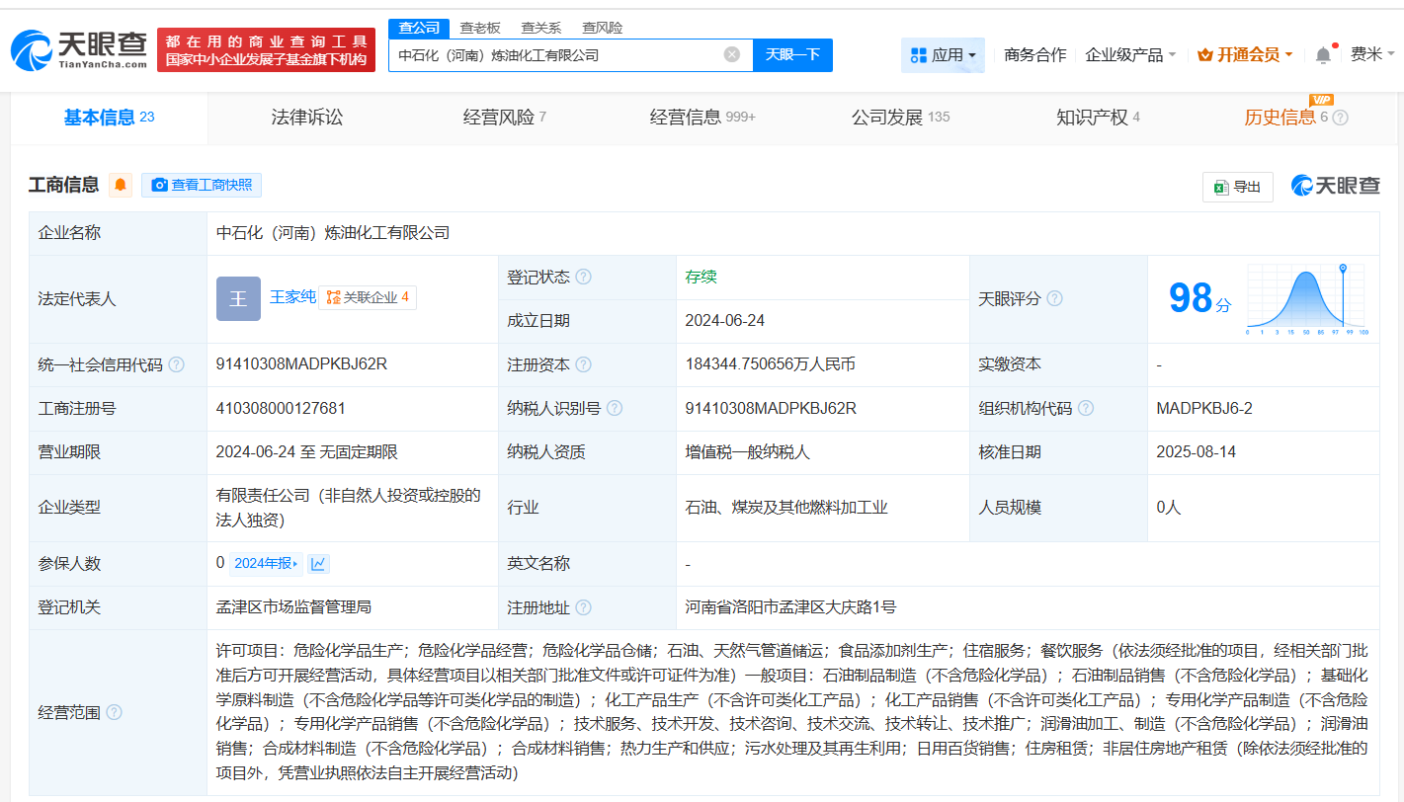
Task: Open the notification bell in top bar
Action: (x=1324, y=54)
